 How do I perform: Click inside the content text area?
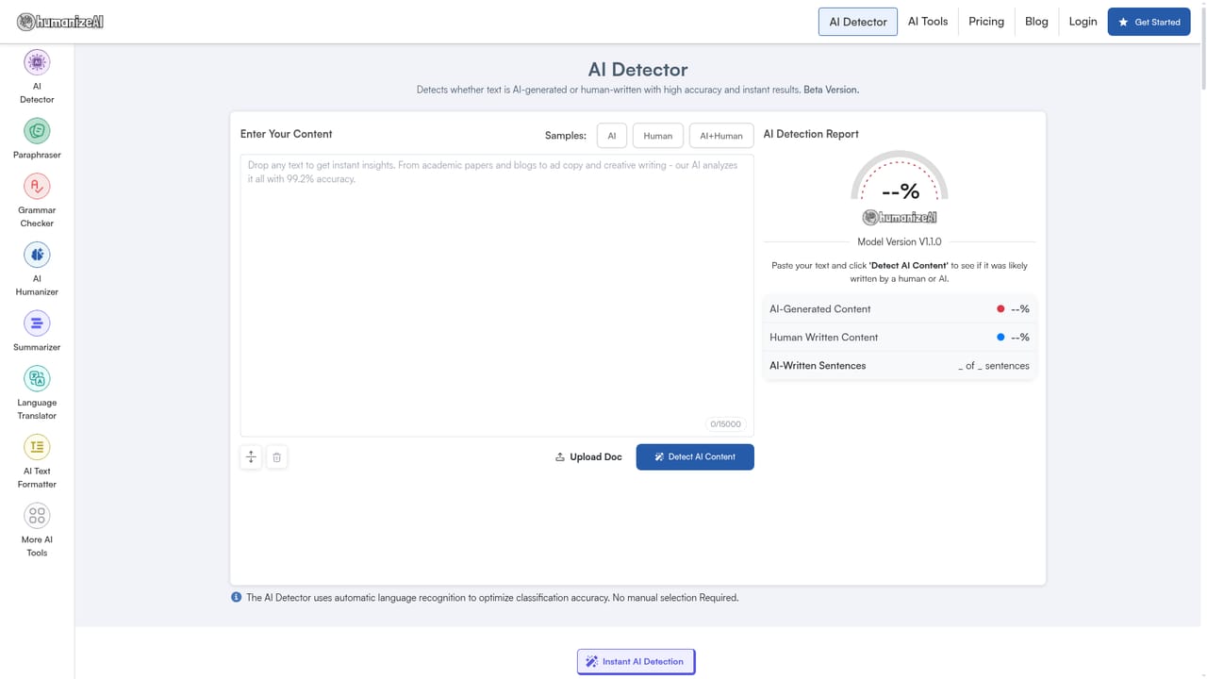(497, 295)
